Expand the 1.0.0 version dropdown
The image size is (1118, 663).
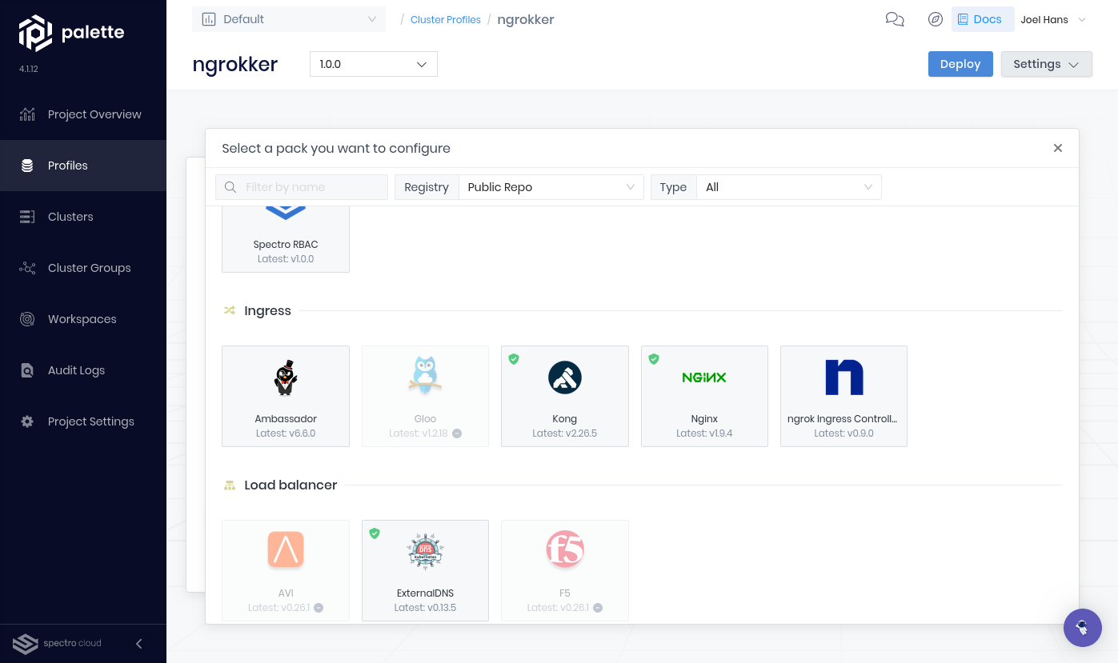click(x=373, y=64)
